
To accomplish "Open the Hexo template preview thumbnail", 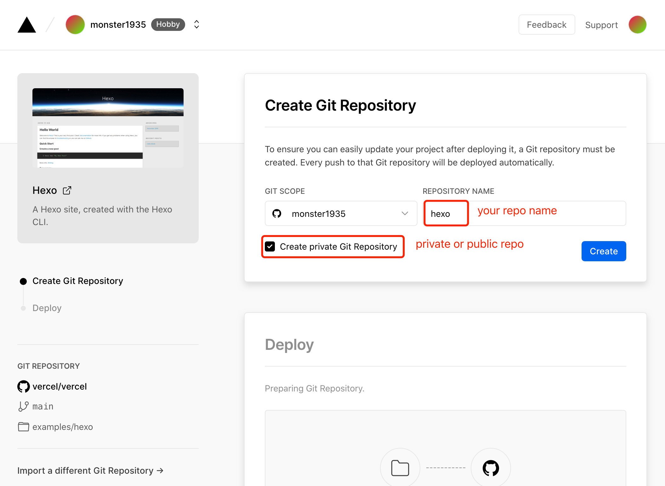I will tap(108, 128).
